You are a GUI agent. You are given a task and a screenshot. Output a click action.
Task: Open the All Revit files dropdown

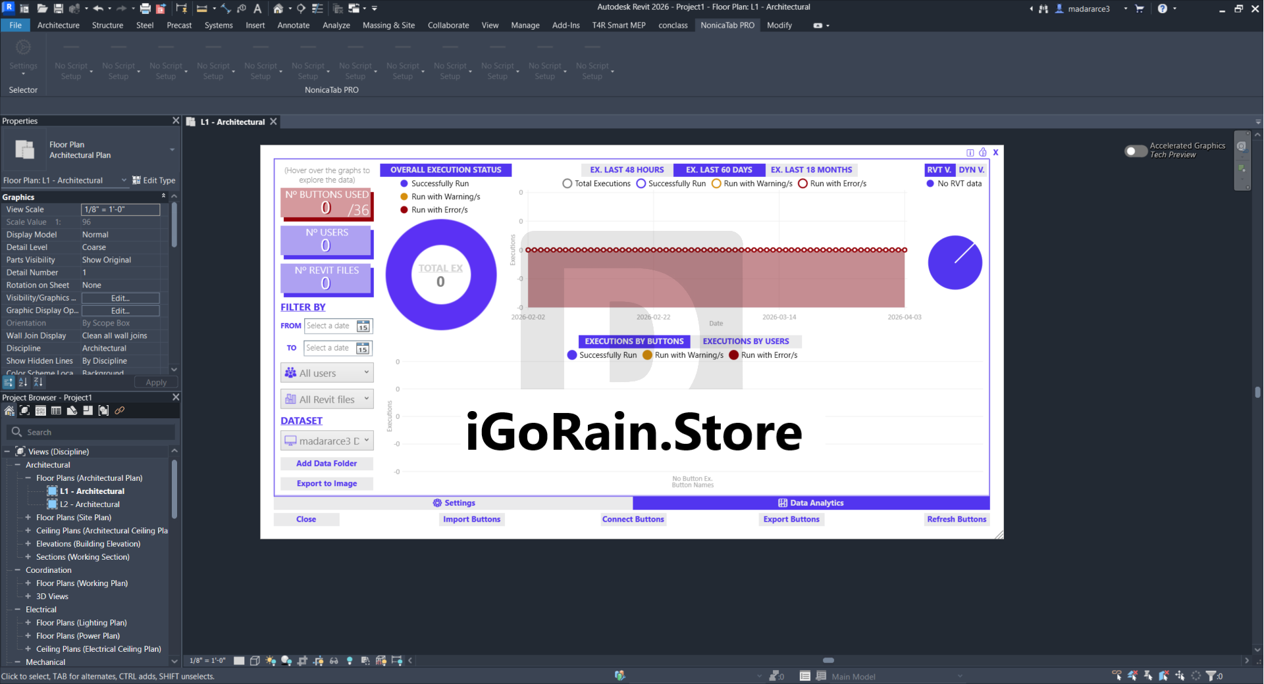click(x=327, y=399)
